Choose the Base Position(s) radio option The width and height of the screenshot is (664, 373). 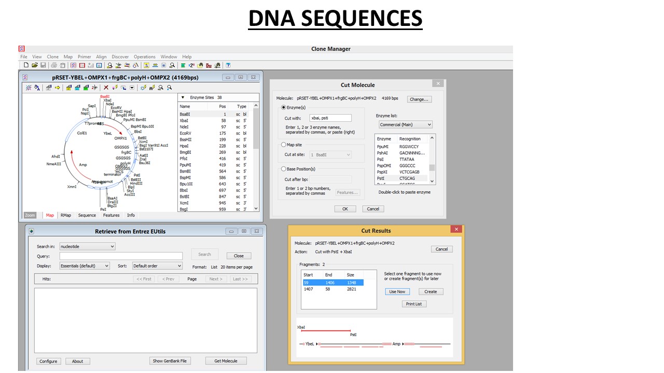click(x=283, y=169)
